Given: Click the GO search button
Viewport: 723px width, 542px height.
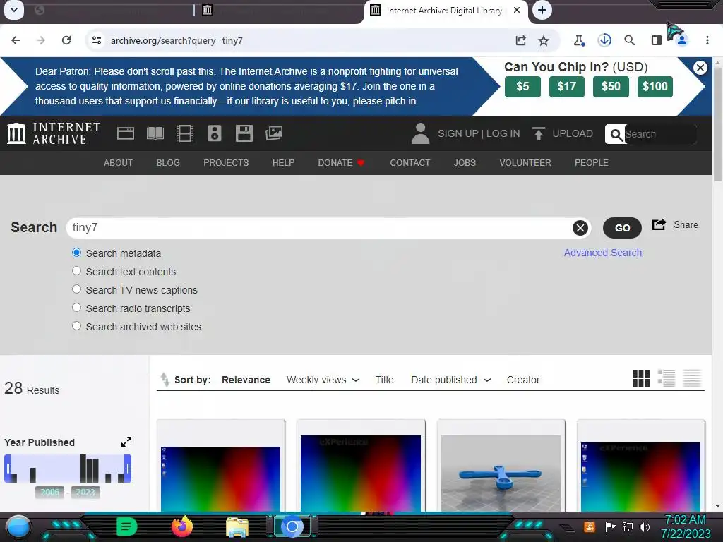Looking at the screenshot, I should click(x=622, y=228).
